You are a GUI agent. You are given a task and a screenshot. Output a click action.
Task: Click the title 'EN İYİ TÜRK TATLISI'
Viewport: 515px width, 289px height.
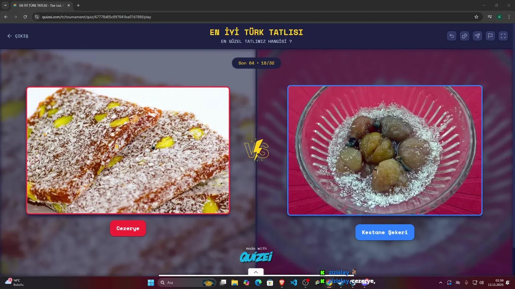pyautogui.click(x=256, y=33)
